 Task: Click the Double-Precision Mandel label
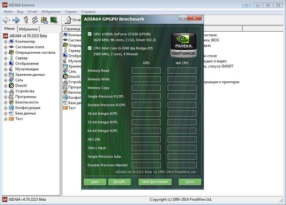108,165
